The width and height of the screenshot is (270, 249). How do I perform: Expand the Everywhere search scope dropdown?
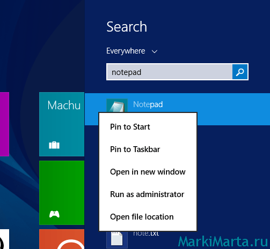click(132, 51)
